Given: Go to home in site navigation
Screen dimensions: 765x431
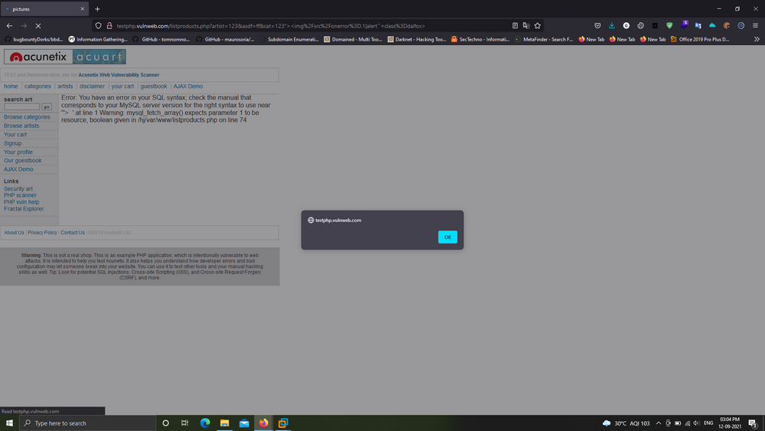Looking at the screenshot, I should click(x=11, y=87).
